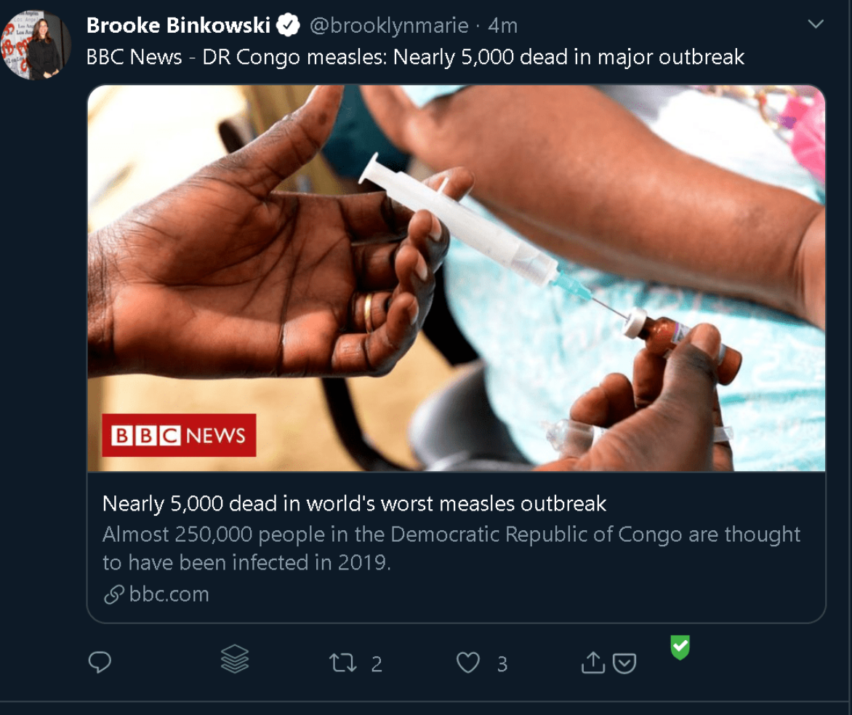The height and width of the screenshot is (715, 852).
Task: Retweet the BBC measles tweet
Action: pos(342,663)
